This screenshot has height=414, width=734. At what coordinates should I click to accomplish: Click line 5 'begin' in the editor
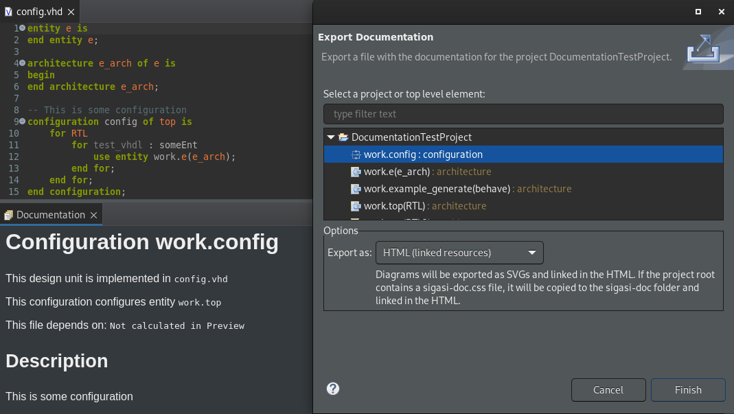(41, 75)
